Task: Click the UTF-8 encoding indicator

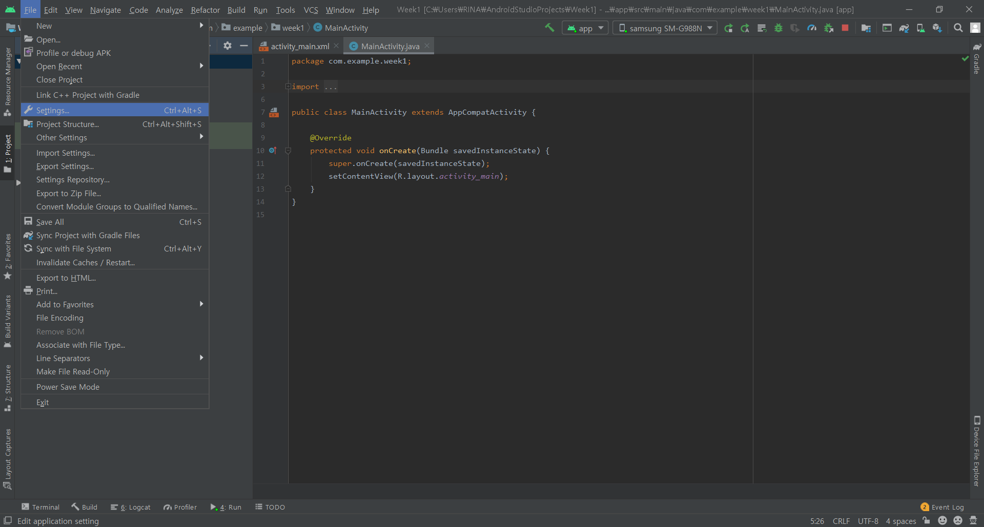Action: point(868,521)
